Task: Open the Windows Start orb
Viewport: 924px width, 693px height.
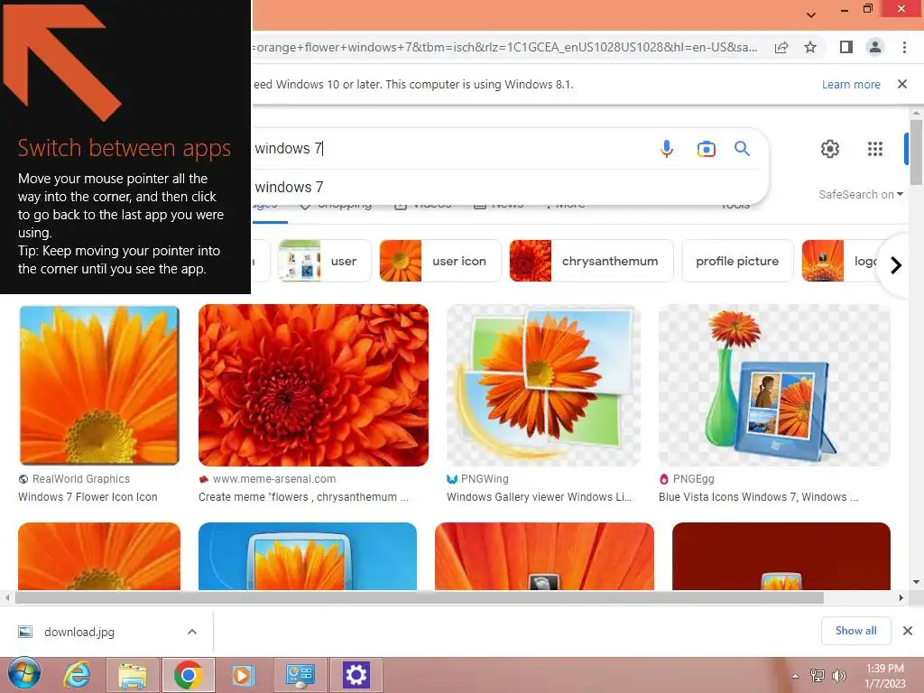Action: 24,673
